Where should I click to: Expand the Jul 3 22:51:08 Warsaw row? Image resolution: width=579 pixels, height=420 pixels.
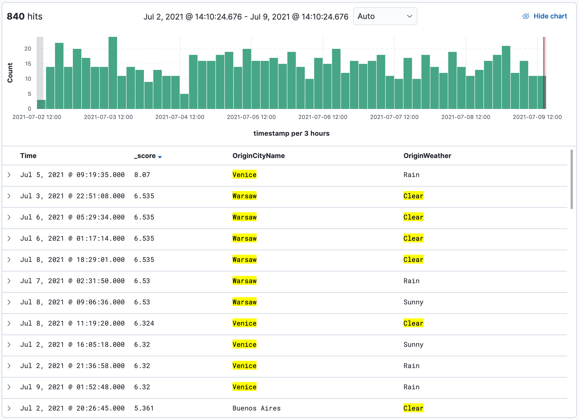(9, 196)
